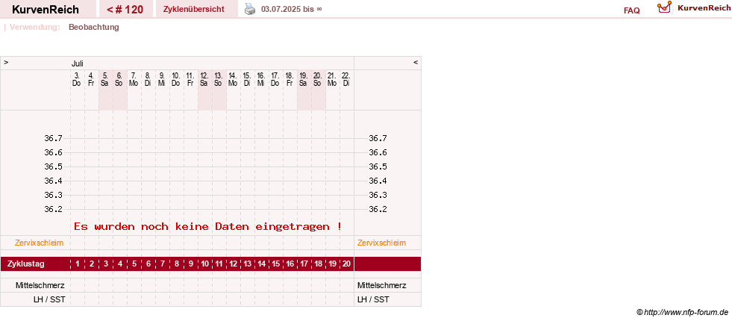The width and height of the screenshot is (732, 321).
Task: Click the left 36.5 temperature axis label
Action: pos(53,166)
